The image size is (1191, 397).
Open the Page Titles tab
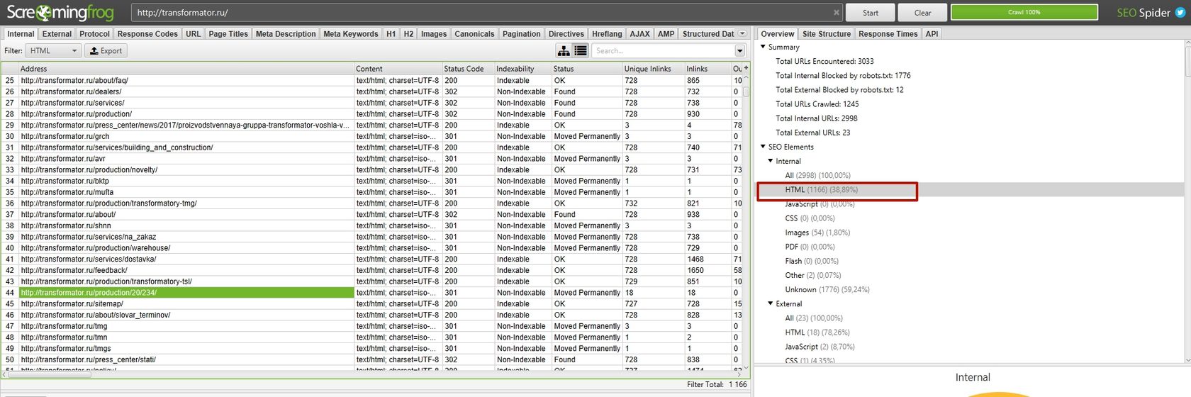pos(228,33)
